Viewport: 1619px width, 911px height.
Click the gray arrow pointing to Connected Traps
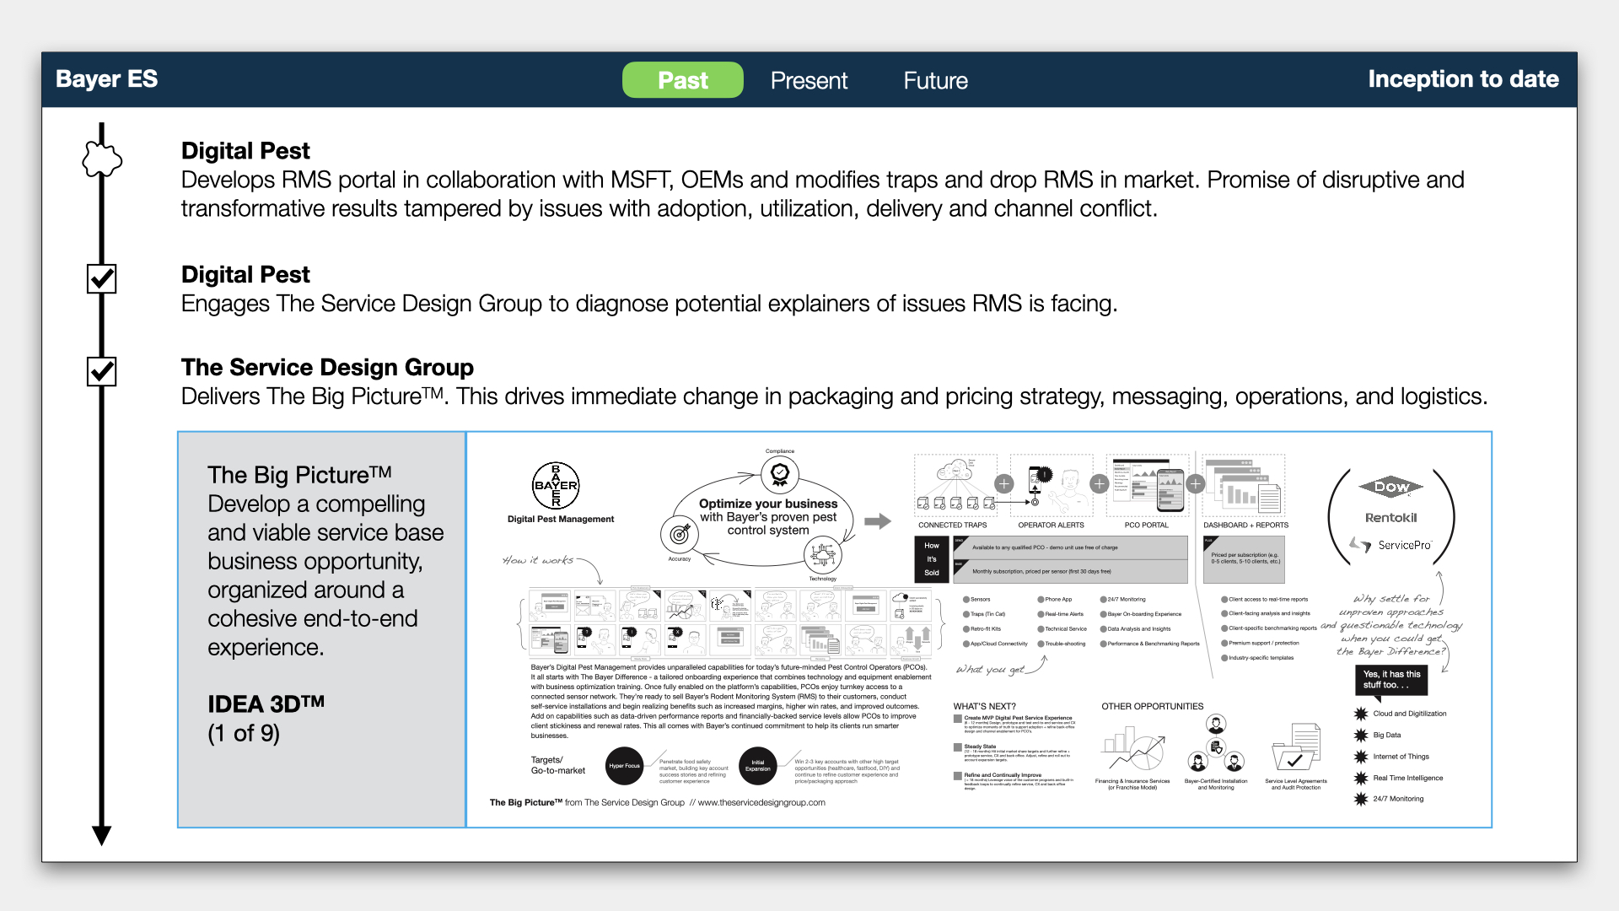point(878,521)
